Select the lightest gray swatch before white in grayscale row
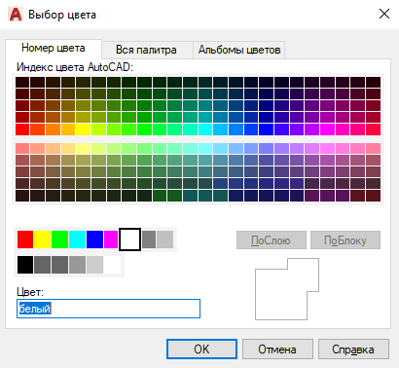The height and width of the screenshot is (368, 399). [x=95, y=265]
